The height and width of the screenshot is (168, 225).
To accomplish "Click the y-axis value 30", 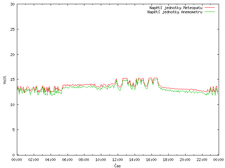I will point(13,4).
